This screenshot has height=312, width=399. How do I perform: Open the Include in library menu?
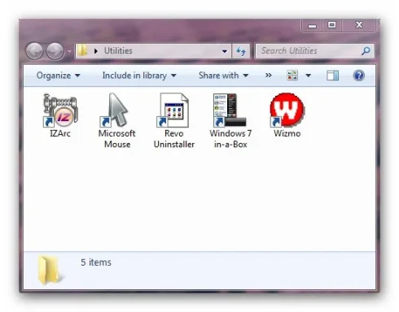coord(139,76)
